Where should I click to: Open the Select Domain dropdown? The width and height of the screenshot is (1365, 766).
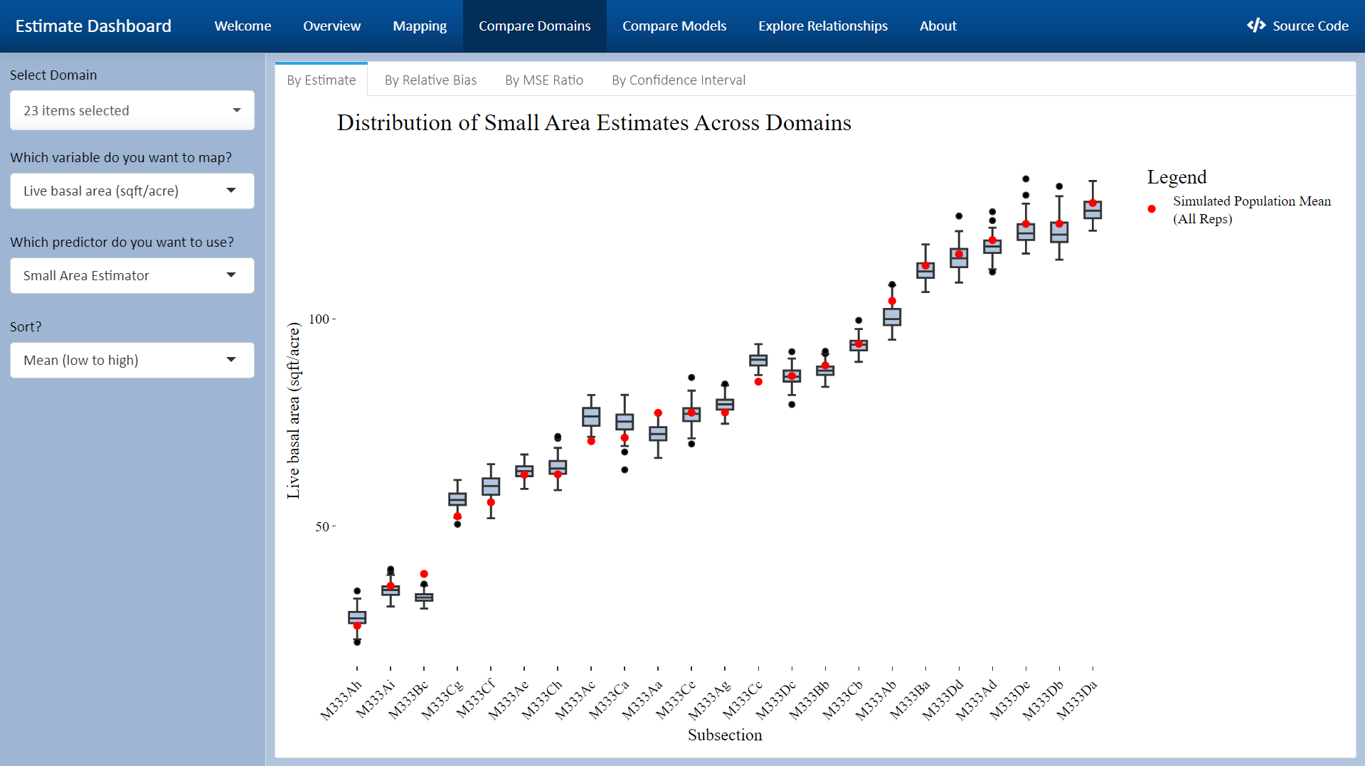(x=132, y=110)
